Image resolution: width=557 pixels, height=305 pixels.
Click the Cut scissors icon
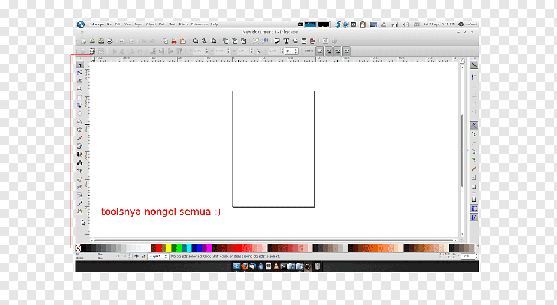click(x=174, y=41)
